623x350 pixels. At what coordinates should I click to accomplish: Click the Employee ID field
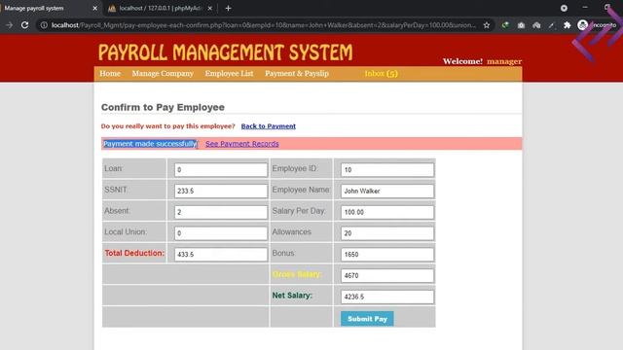[x=387, y=170]
